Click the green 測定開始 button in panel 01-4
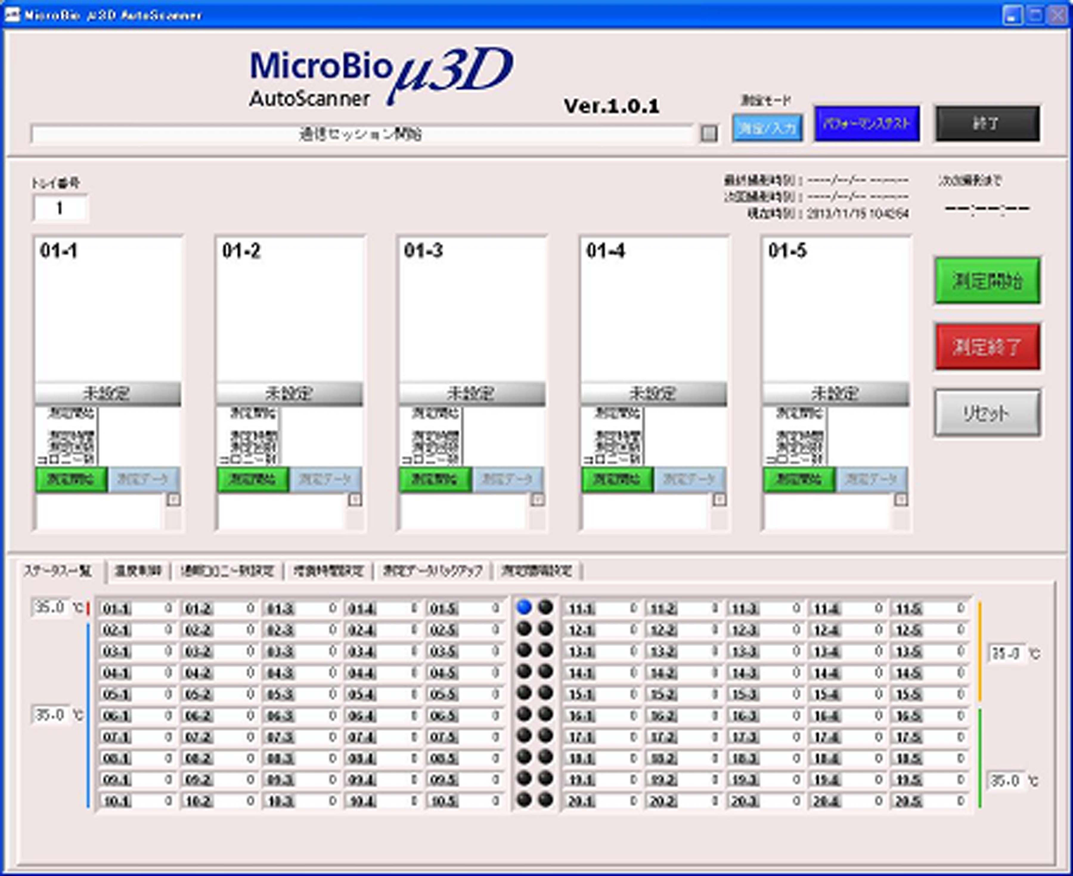1073x876 pixels. click(x=618, y=479)
